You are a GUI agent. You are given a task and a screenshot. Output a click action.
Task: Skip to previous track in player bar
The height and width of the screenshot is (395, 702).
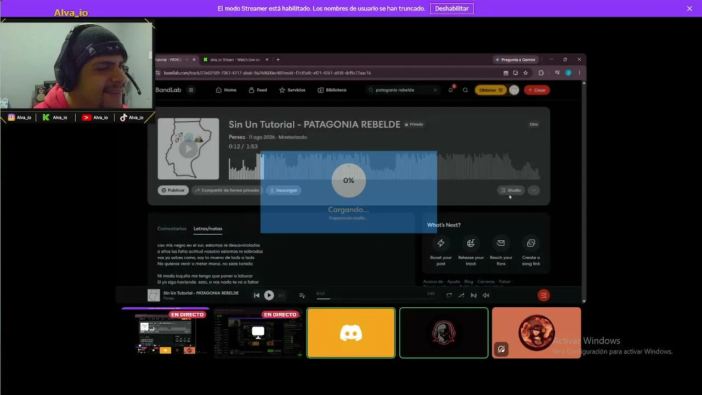click(x=256, y=295)
